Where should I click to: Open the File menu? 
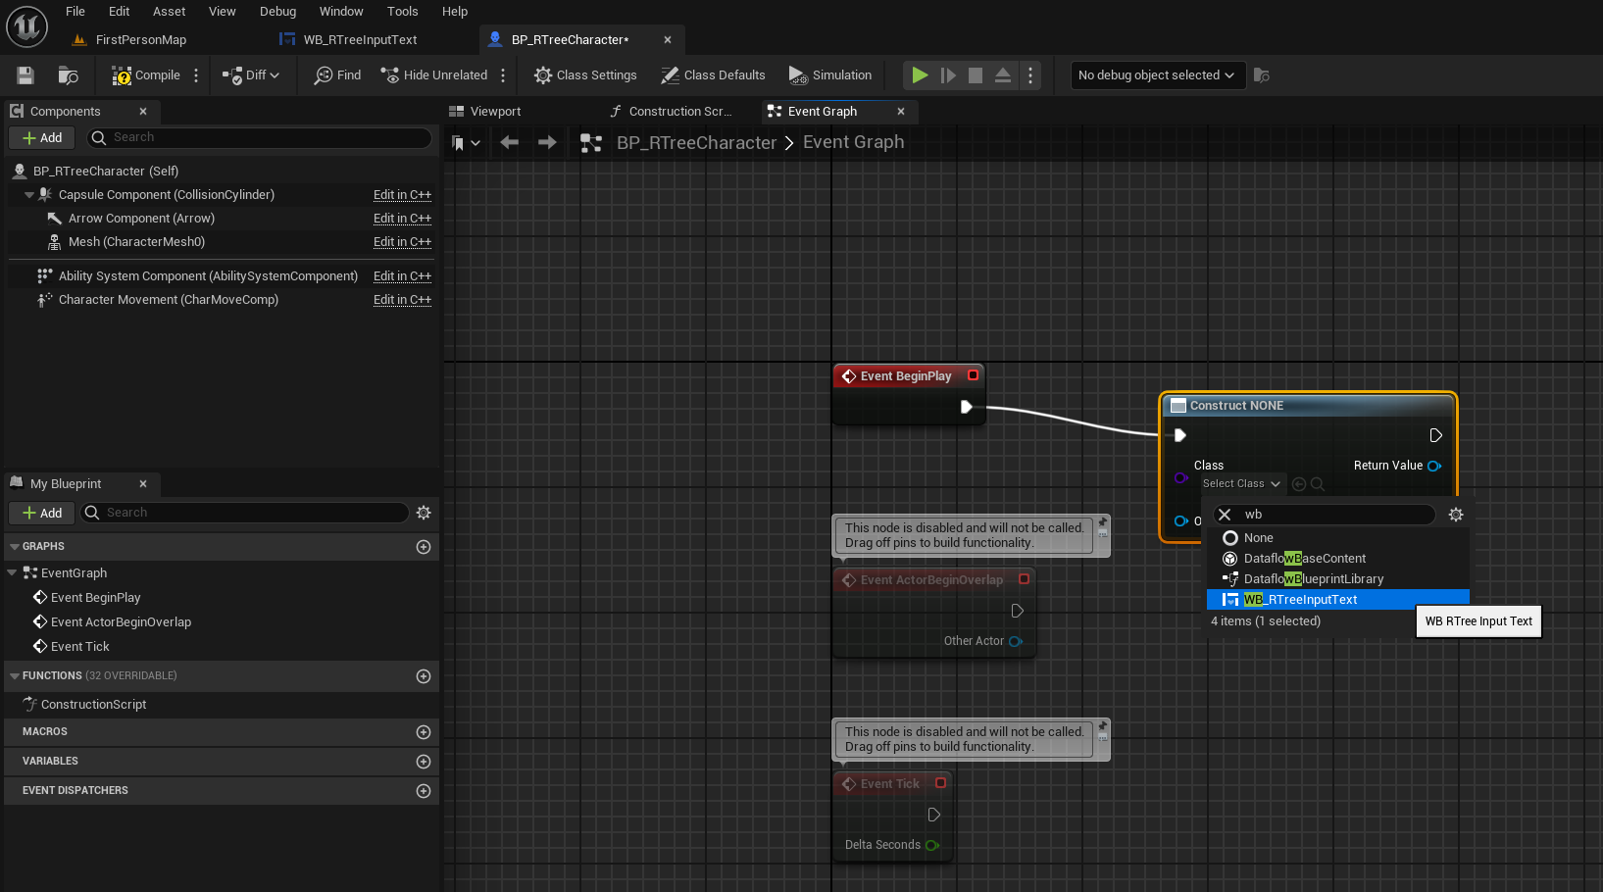[75, 12]
